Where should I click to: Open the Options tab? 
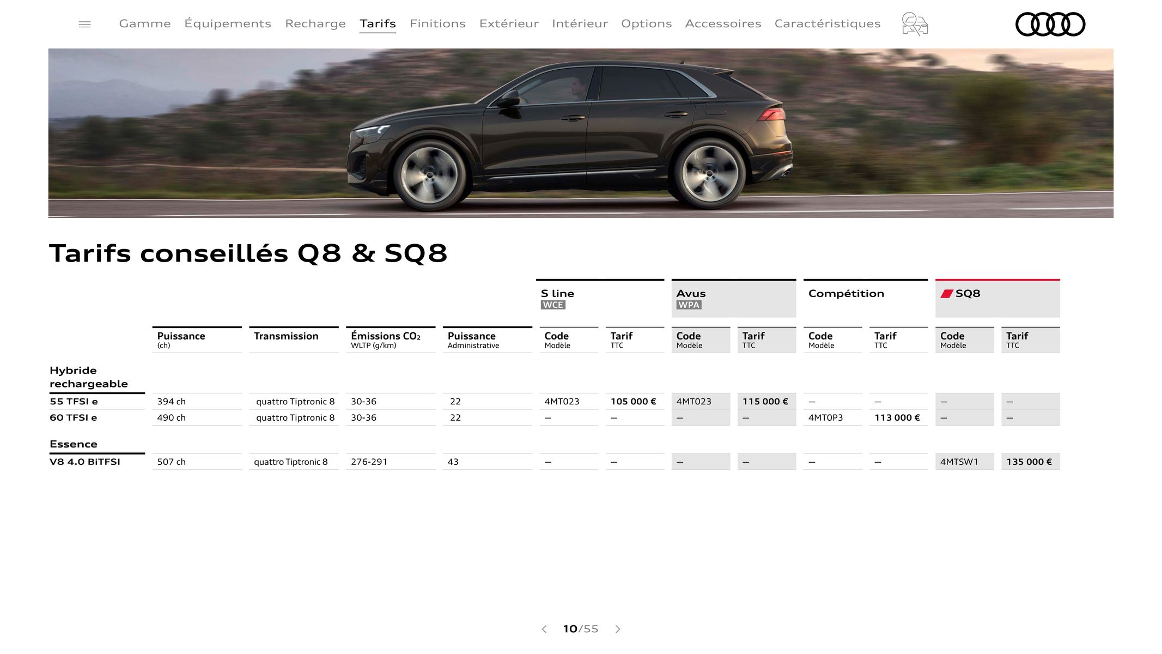point(647,23)
